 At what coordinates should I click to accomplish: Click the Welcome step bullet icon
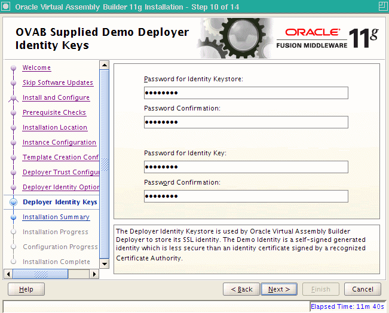click(13, 67)
